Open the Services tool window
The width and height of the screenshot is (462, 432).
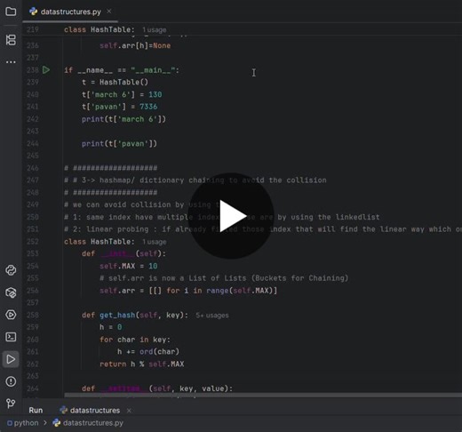coord(11,315)
